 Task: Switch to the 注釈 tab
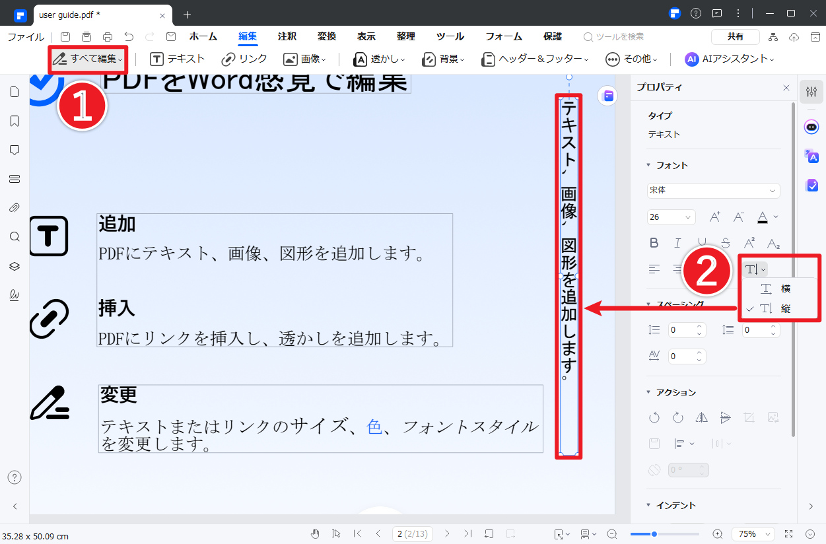287,37
